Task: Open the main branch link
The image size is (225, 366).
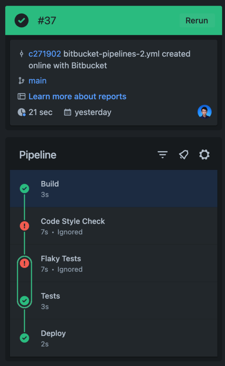Action: click(x=37, y=81)
